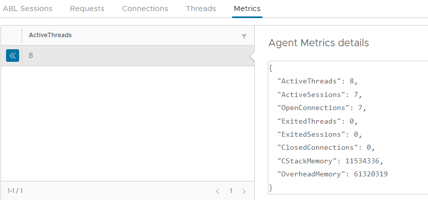This screenshot has height=200, width=428.
Task: Switch to the Threads tab
Action: [201, 9]
